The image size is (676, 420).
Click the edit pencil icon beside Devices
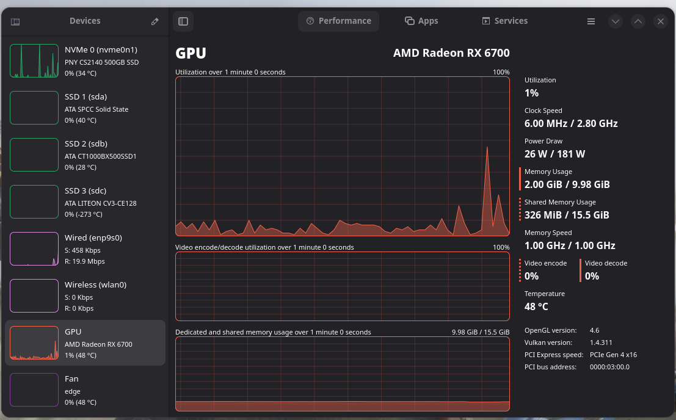[154, 21]
